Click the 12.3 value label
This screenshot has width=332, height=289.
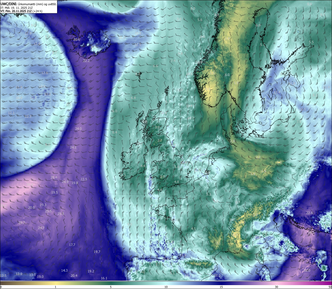[x=28, y=116]
